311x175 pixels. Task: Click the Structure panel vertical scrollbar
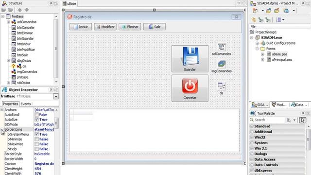coord(56,49)
